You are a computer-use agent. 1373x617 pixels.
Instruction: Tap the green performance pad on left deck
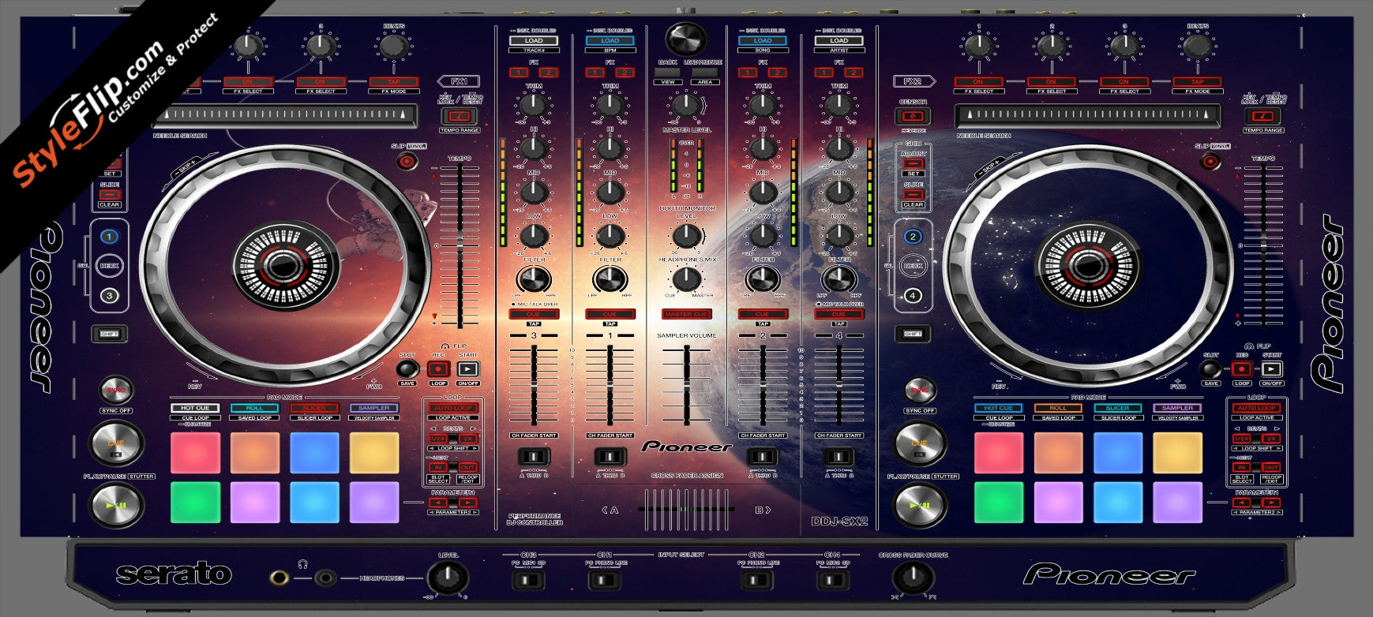pyautogui.click(x=195, y=503)
